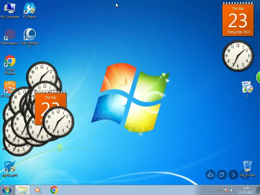Viewport: 260px width, 195px height.
Task: Open the Recycle Bin
Action: [x=247, y=169]
